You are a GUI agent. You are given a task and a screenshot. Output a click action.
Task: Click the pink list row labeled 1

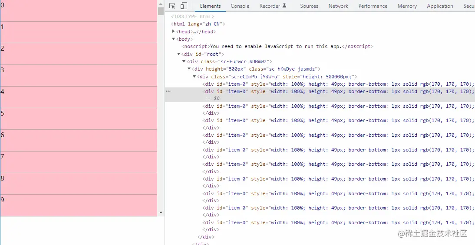[x=79, y=32]
